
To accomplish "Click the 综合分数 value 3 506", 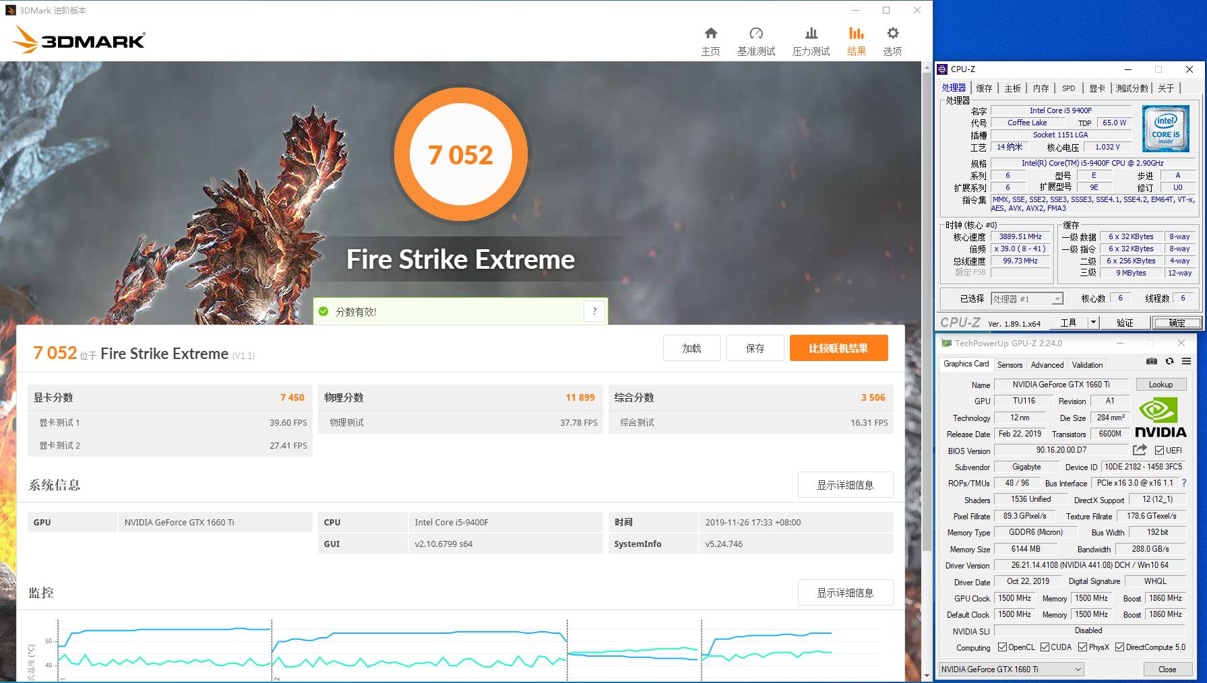I will pos(873,397).
